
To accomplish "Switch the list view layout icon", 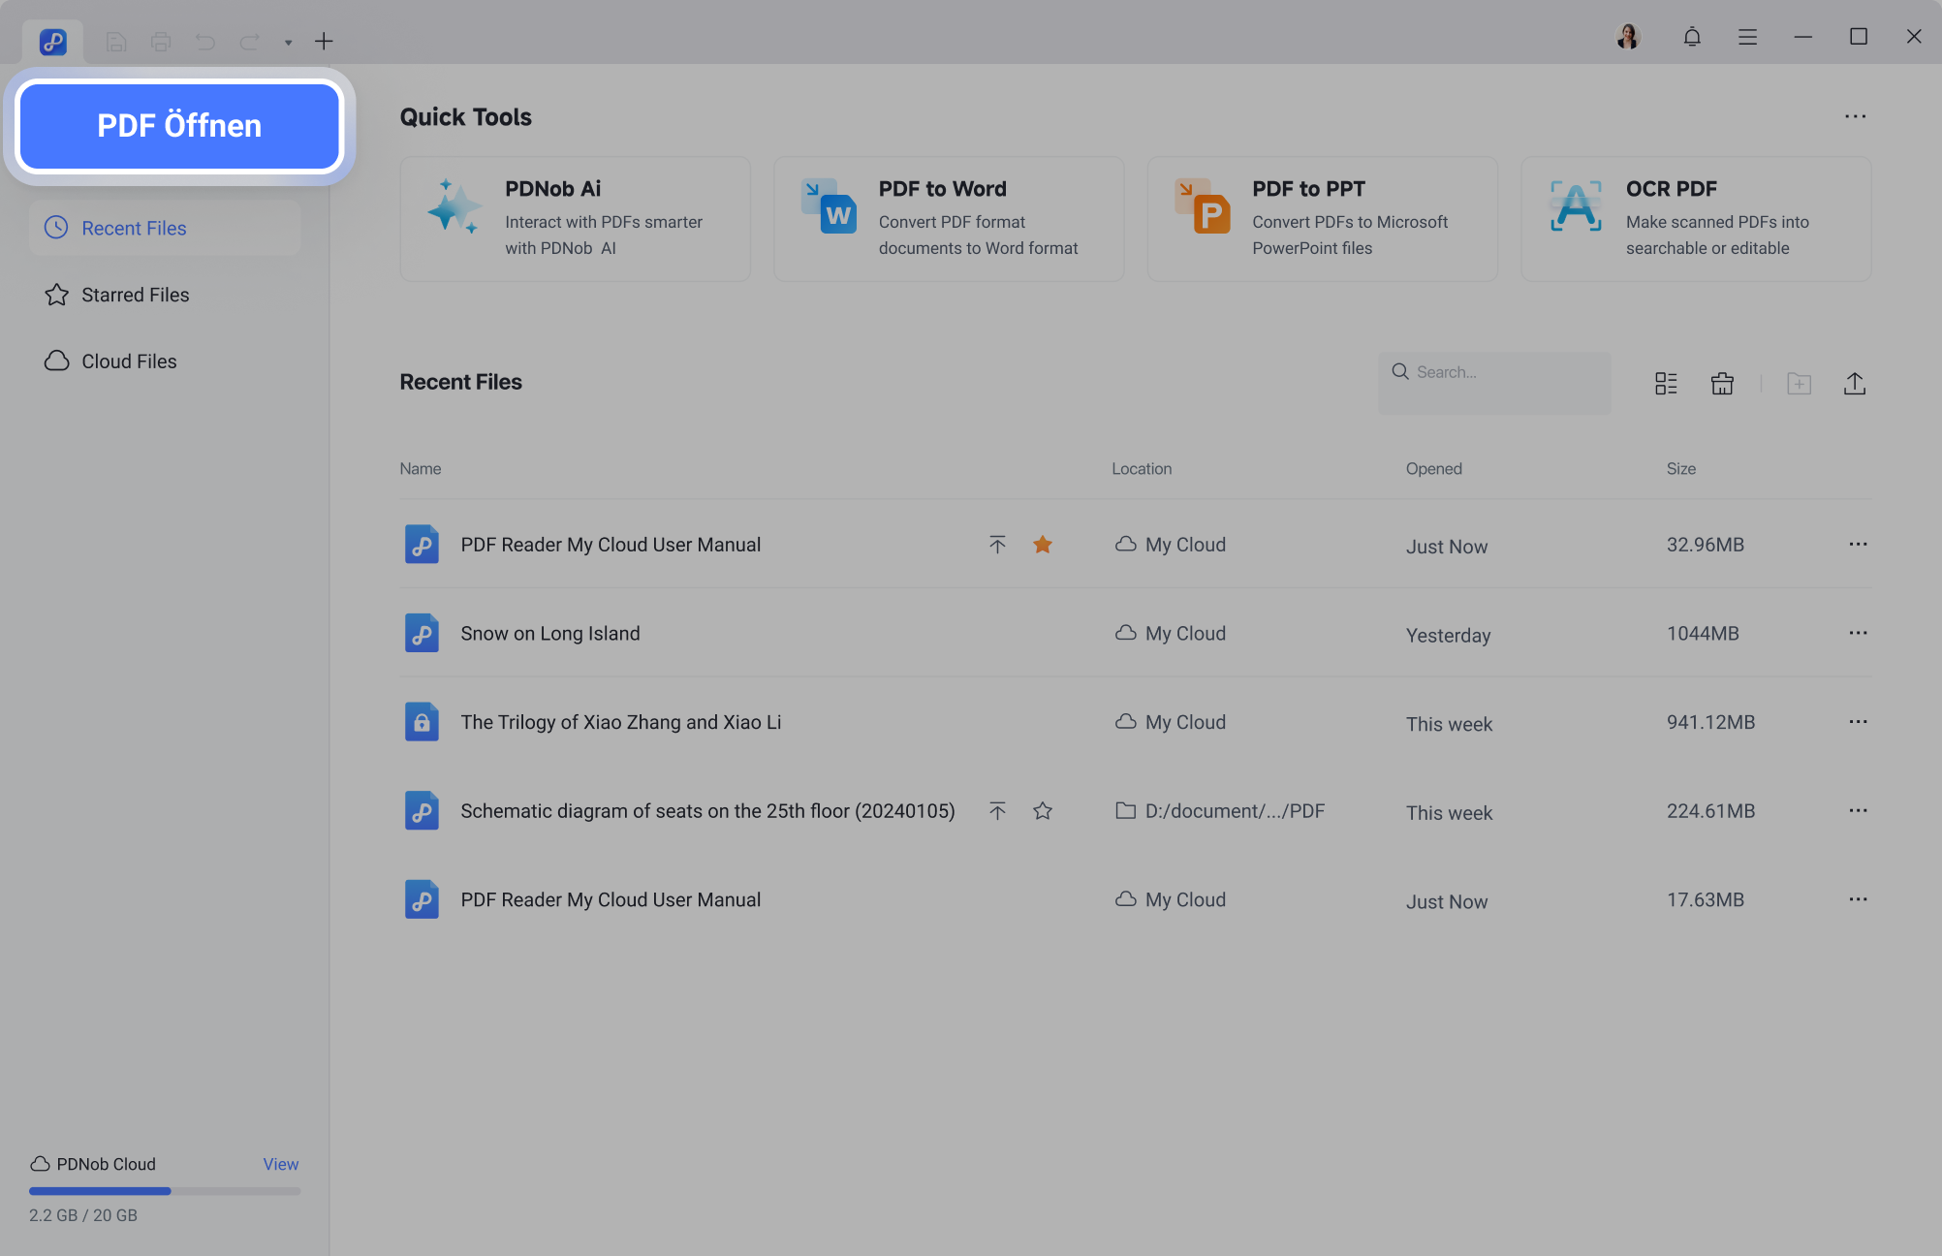I will [1666, 384].
